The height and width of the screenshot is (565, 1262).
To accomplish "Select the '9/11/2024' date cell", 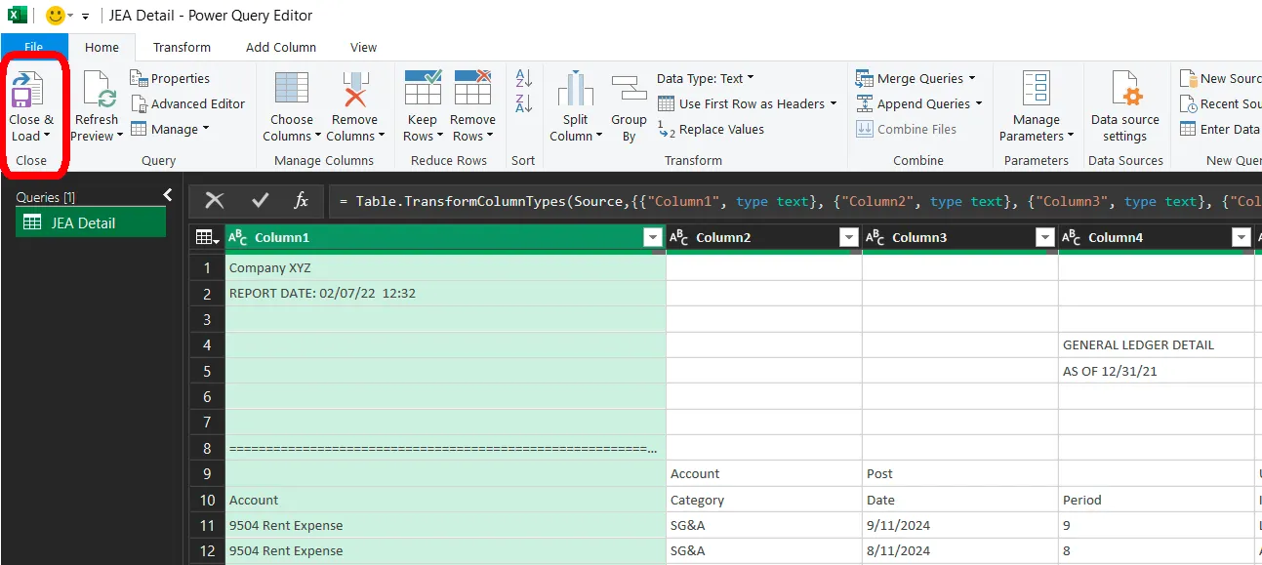I will click(x=959, y=525).
